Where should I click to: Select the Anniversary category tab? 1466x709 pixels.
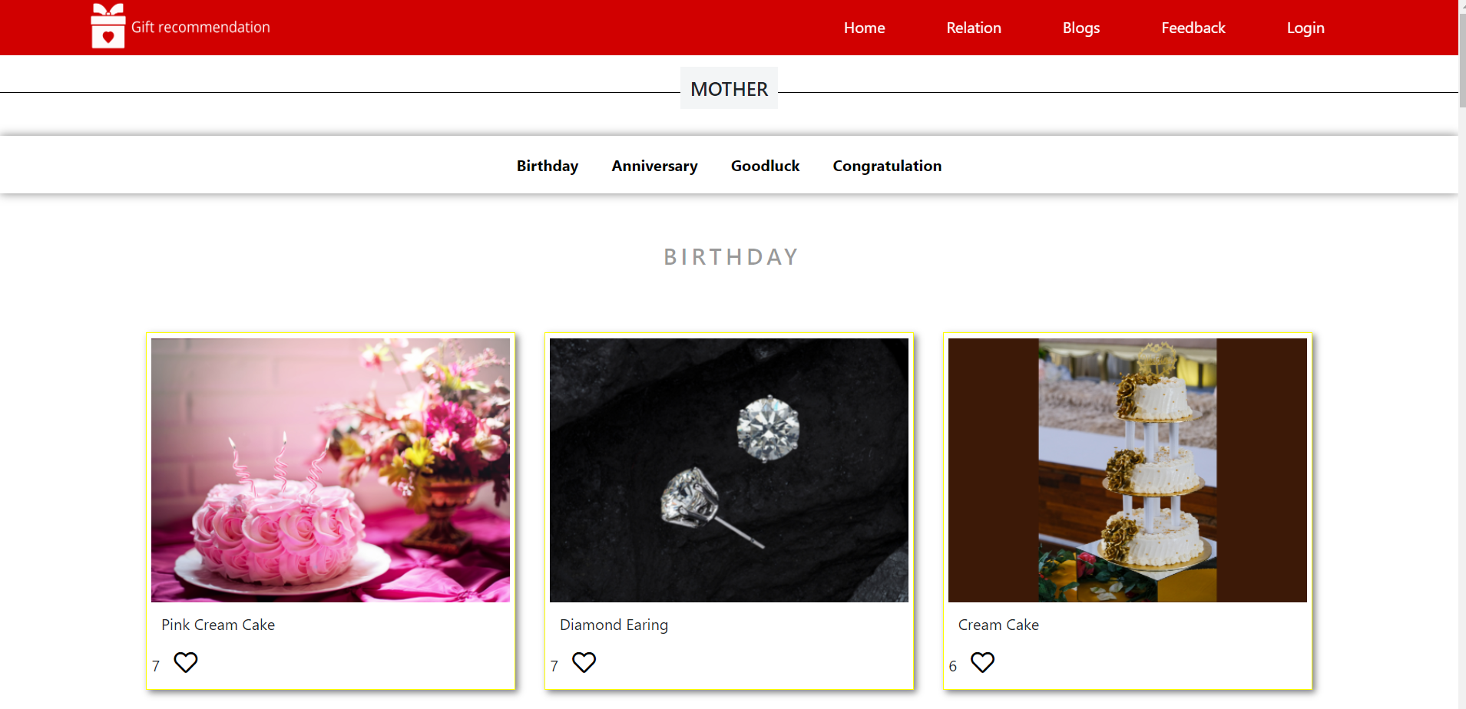click(x=655, y=166)
